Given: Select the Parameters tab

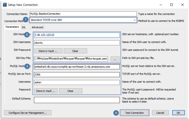Looking at the screenshot, I should tap(12, 27).
